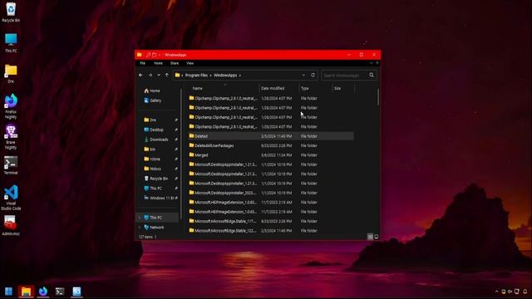
Task: Expand chevron after WindowsApps breadcrumb
Action: coord(240,76)
